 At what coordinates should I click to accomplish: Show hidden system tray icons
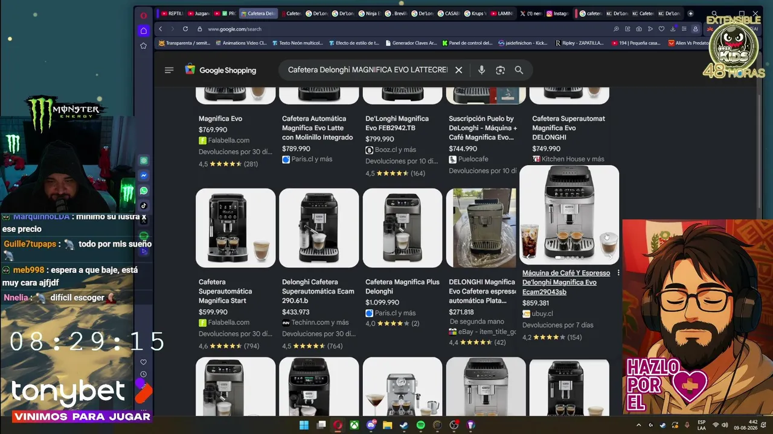coord(639,425)
